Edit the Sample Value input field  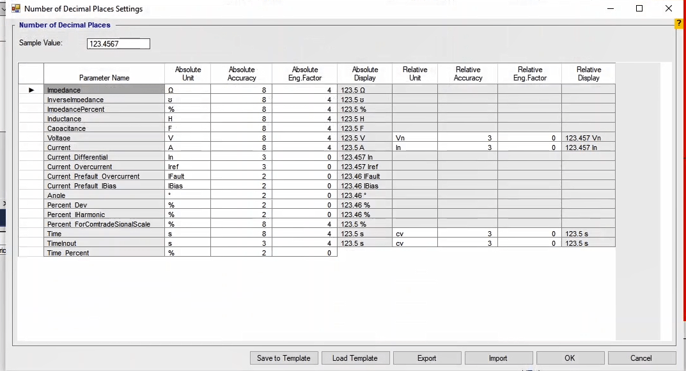[118, 44]
